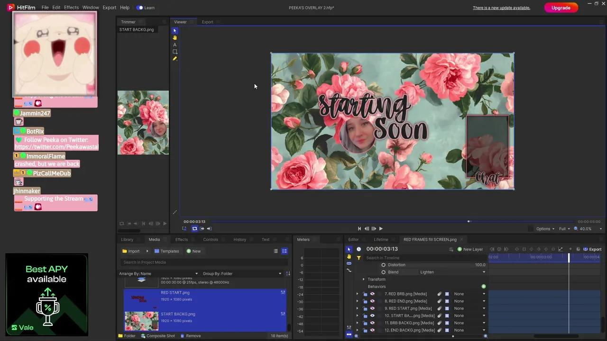Switch to the Export tab beside Viewer
This screenshot has width=607, height=341.
click(207, 22)
